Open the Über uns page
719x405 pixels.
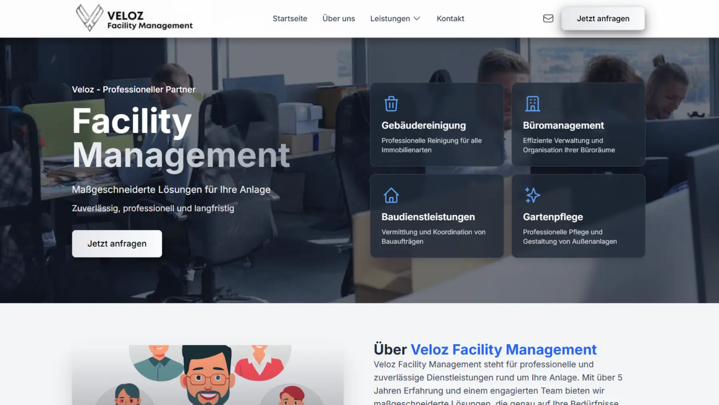339,18
